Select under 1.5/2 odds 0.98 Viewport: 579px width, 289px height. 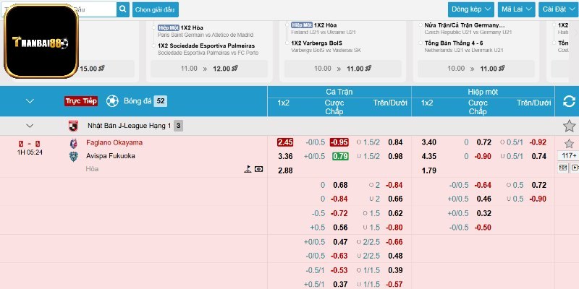pyautogui.click(x=395, y=156)
